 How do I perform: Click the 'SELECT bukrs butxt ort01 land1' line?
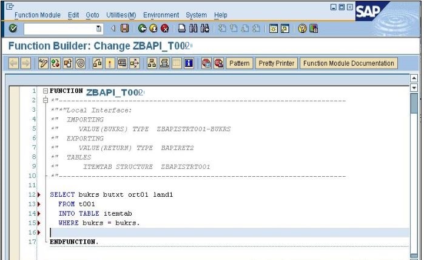click(x=112, y=195)
